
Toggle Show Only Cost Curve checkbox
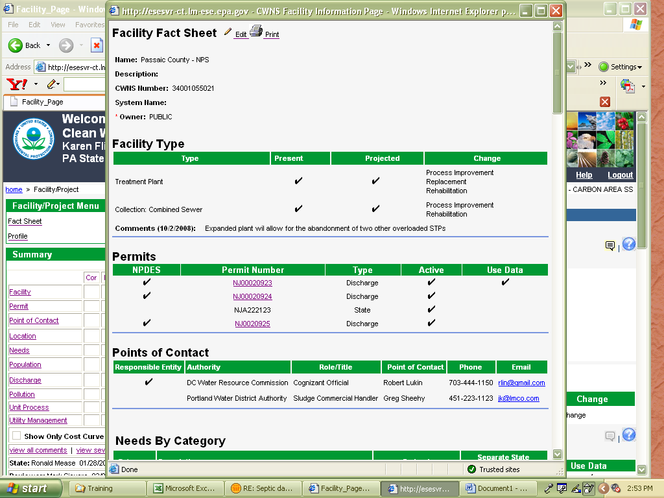click(16, 436)
